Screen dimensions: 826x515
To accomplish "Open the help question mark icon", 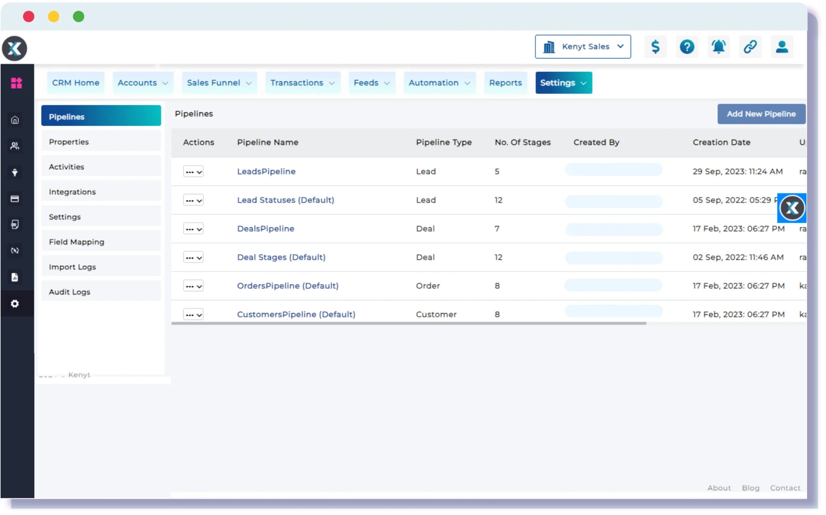I will (x=687, y=46).
